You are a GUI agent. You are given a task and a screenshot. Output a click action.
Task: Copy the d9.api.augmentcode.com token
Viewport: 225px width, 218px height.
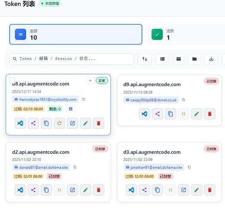pyautogui.click(x=171, y=114)
